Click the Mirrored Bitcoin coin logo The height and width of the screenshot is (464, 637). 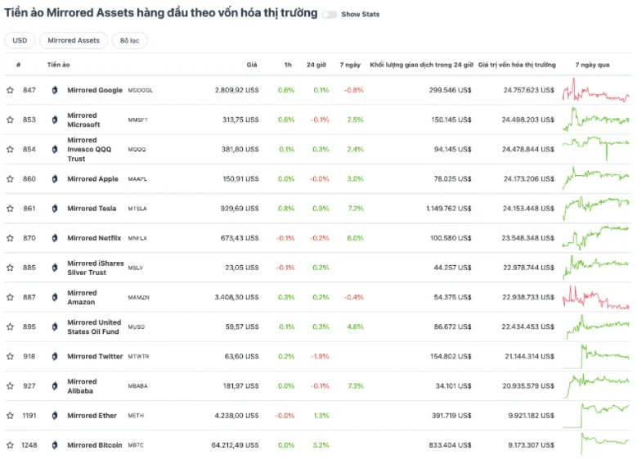pos(55,445)
